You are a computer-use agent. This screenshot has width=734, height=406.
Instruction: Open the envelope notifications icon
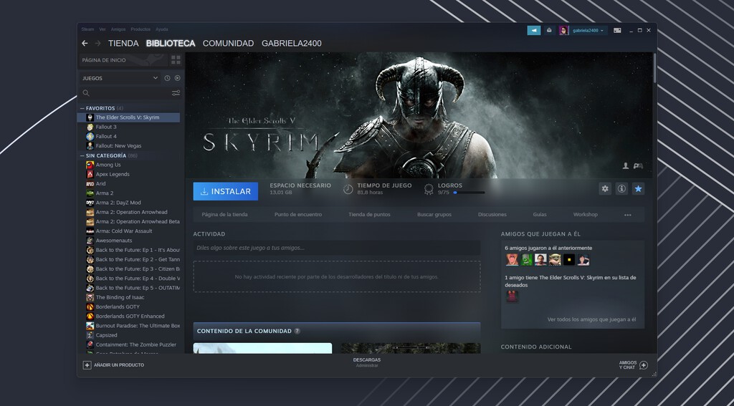(x=549, y=30)
